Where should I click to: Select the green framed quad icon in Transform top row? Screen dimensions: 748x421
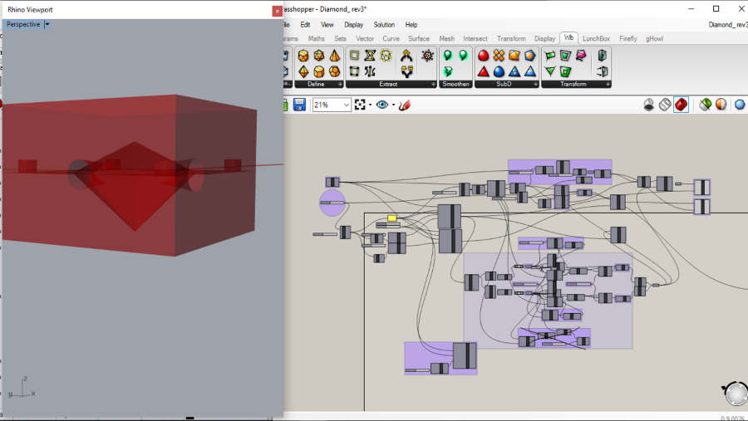[x=565, y=56]
